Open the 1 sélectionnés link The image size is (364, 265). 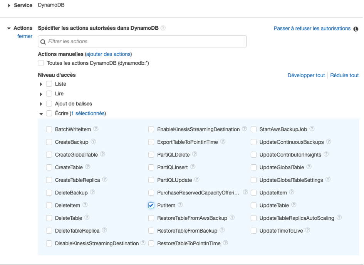coord(88,113)
